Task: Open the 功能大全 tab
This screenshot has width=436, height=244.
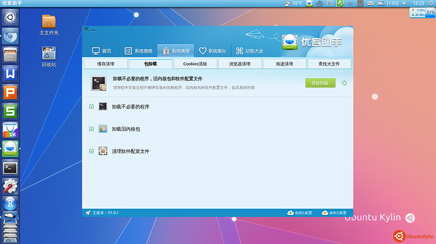Action: pos(250,51)
